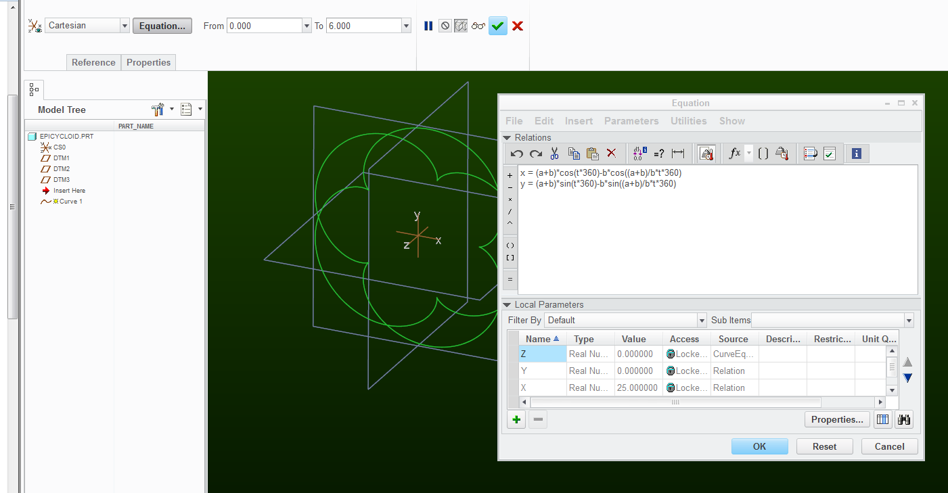Switch dimension display between values and names
This screenshot has width=948, height=493.
pyautogui.click(x=639, y=154)
